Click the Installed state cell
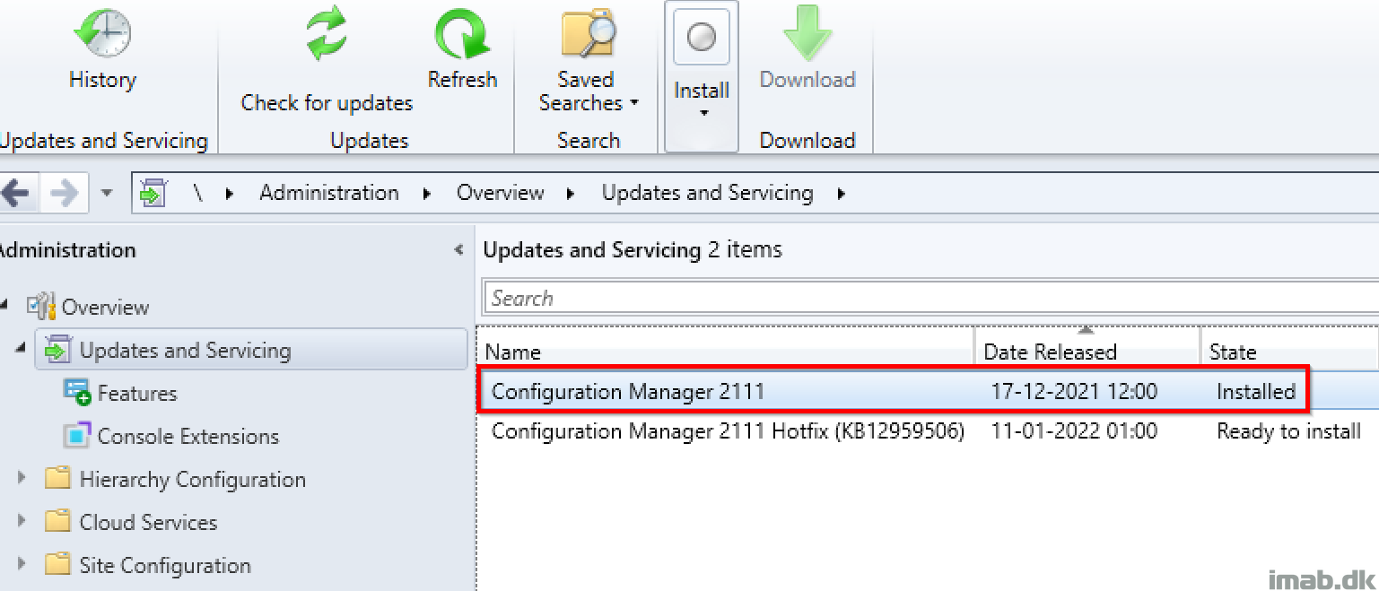Image resolution: width=1379 pixels, height=591 pixels. 1256,391
